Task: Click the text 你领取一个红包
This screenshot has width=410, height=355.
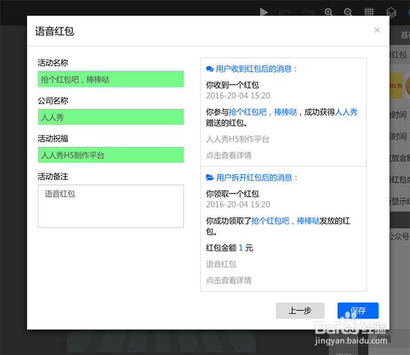Action: [x=233, y=194]
